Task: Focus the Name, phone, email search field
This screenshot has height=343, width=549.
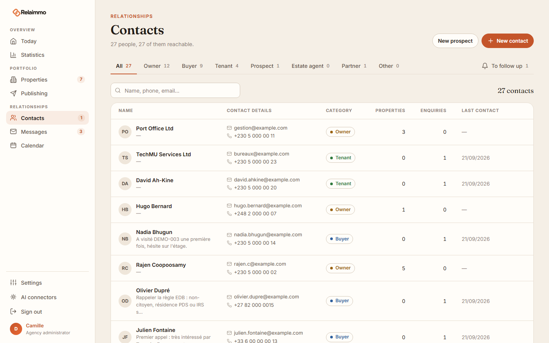Action: [x=175, y=90]
